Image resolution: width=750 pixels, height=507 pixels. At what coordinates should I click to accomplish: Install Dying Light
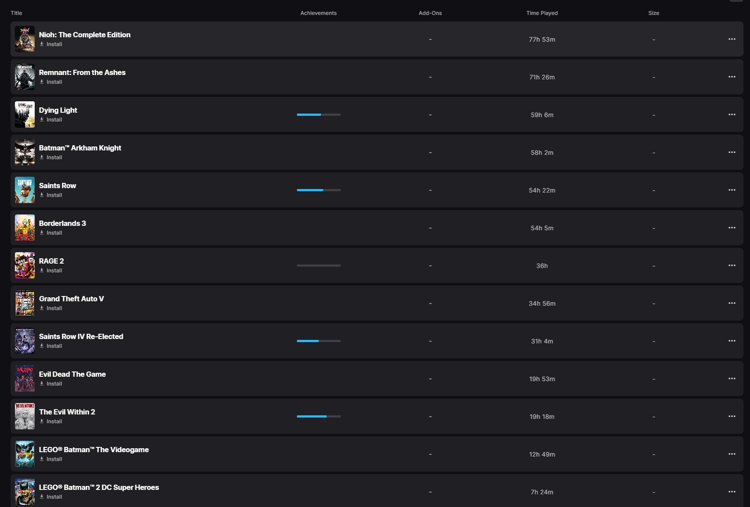(x=51, y=120)
